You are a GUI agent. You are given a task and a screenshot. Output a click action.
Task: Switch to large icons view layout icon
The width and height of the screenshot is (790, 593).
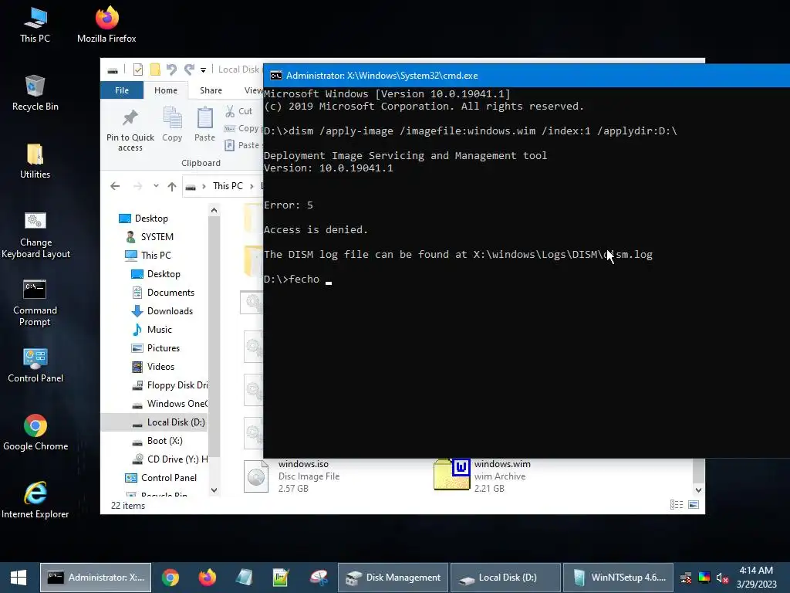694,505
